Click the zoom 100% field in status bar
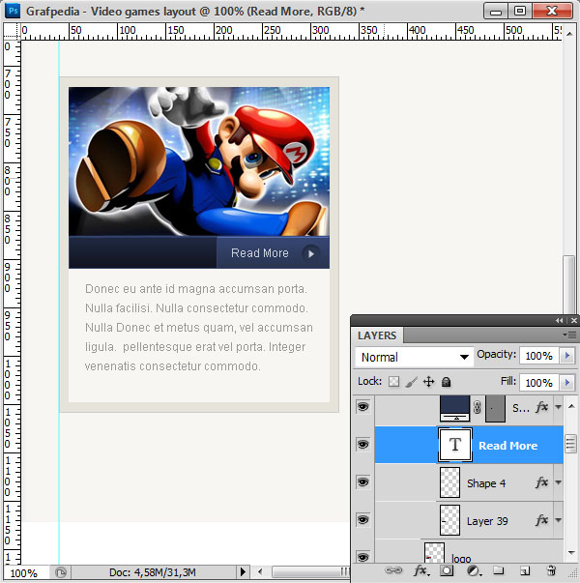 (x=26, y=572)
